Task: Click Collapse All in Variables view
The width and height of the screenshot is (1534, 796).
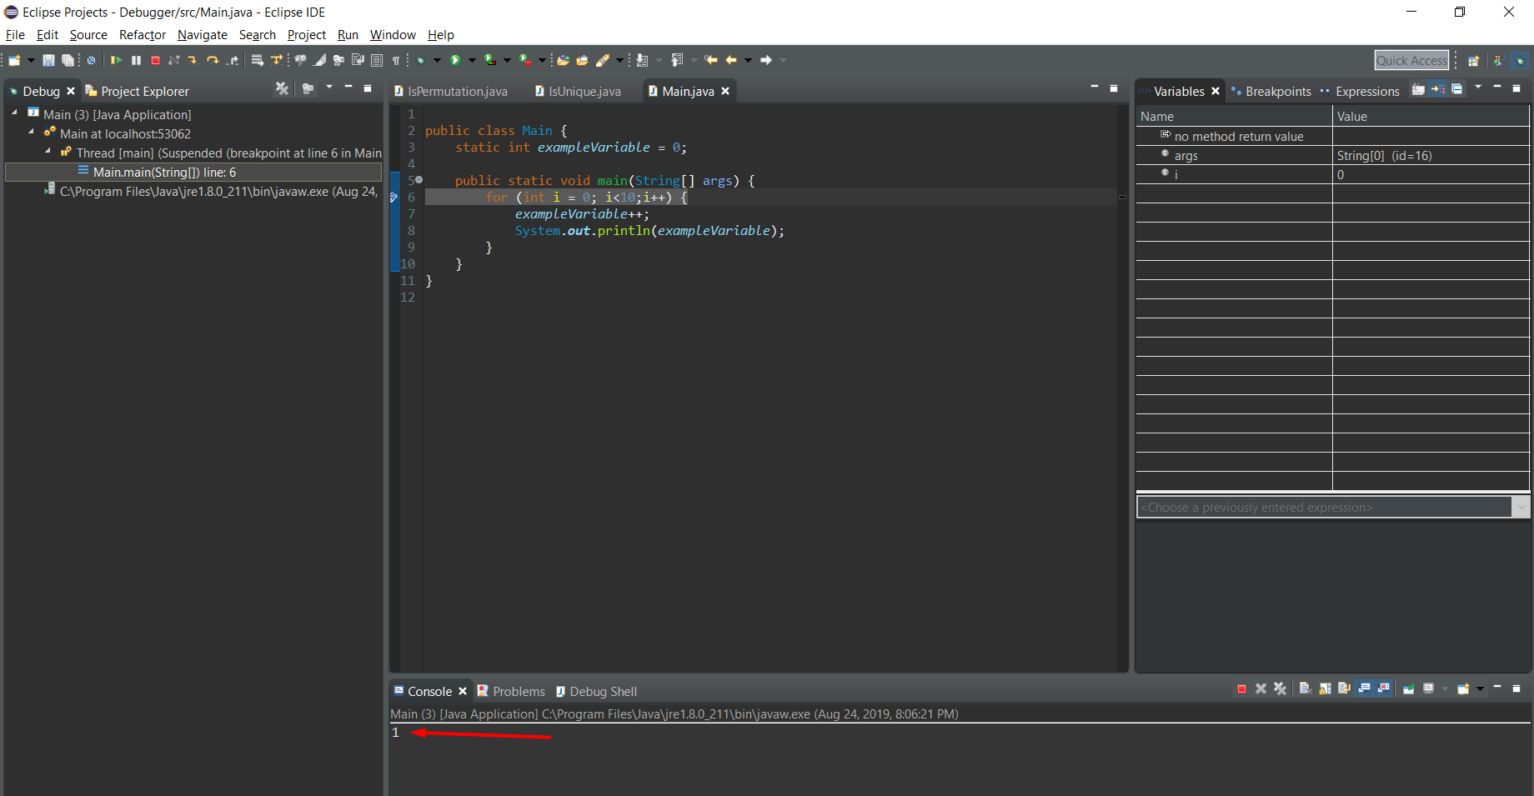Action: click(1457, 89)
